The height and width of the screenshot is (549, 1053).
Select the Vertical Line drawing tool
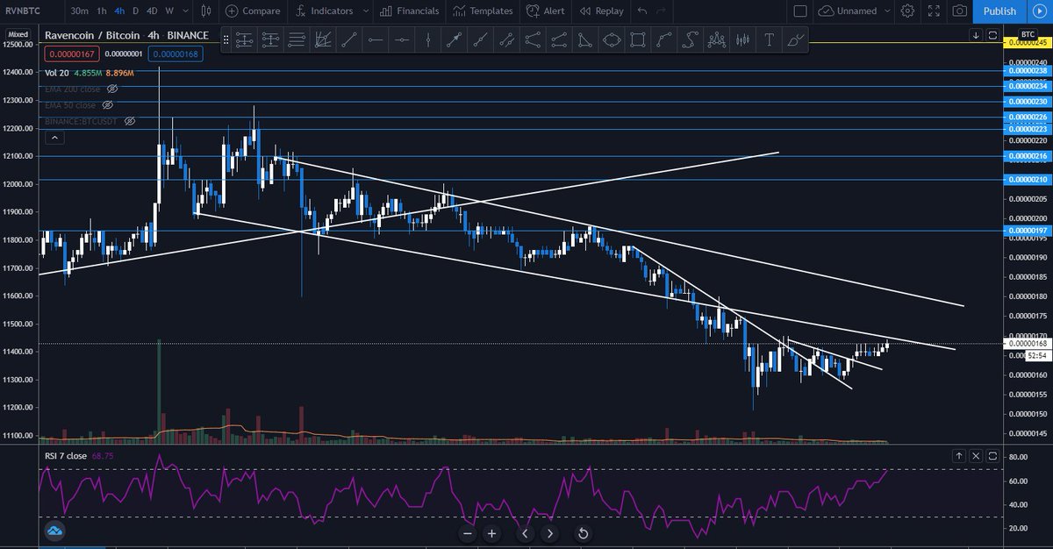[428, 40]
